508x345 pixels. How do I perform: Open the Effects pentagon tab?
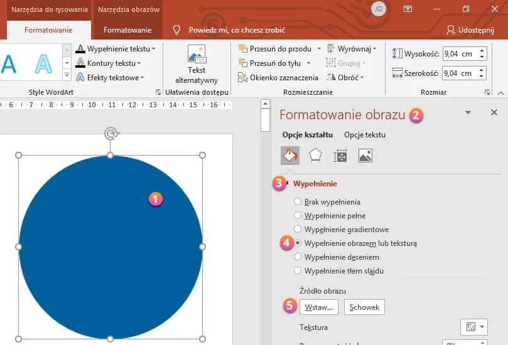click(x=315, y=156)
